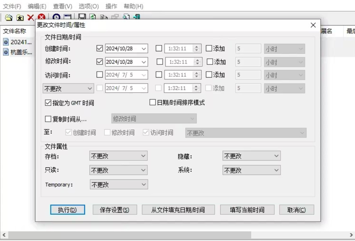Check 添加 on the 修改时间 row
355x241 pixels.
pyautogui.click(x=210, y=62)
